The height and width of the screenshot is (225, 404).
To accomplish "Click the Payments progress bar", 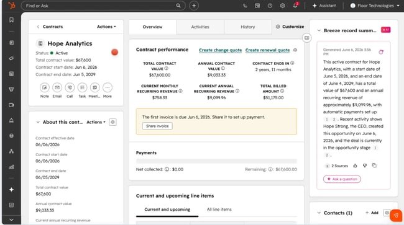I will [216, 161].
